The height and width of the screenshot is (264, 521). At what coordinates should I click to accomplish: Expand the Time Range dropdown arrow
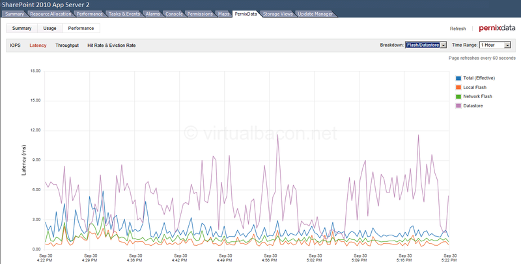pos(507,45)
